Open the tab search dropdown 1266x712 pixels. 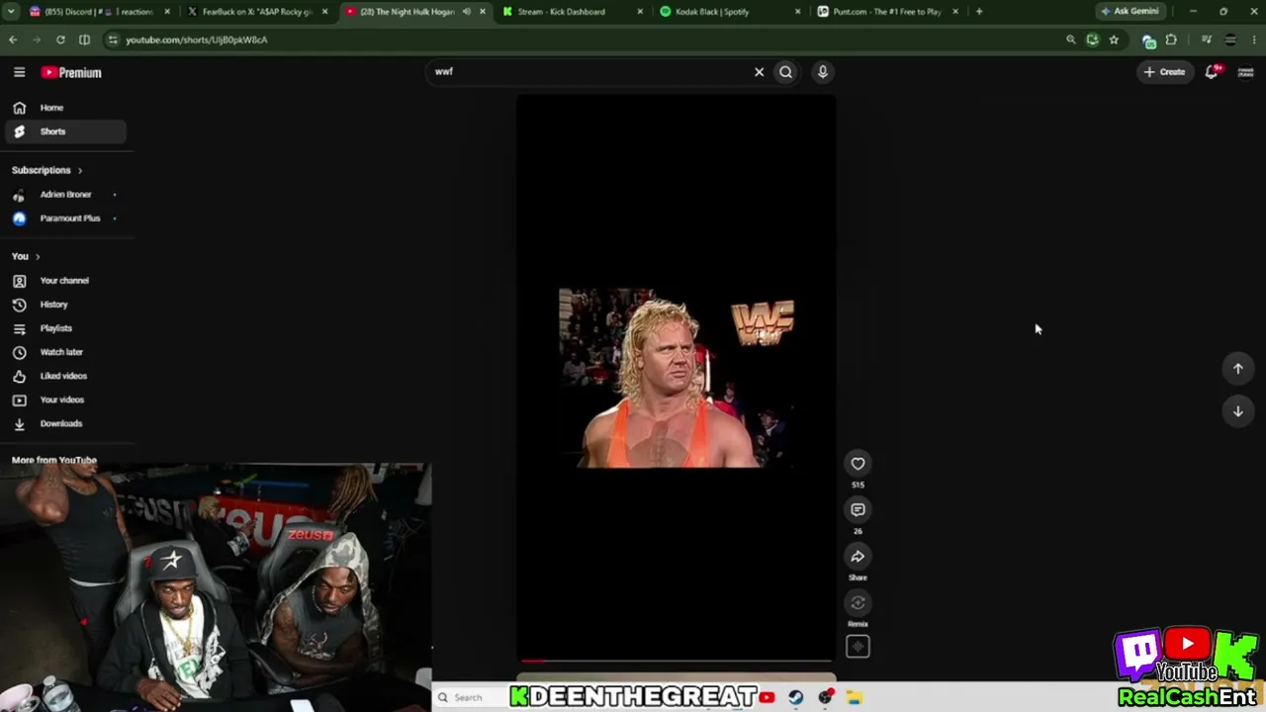[x=11, y=12]
